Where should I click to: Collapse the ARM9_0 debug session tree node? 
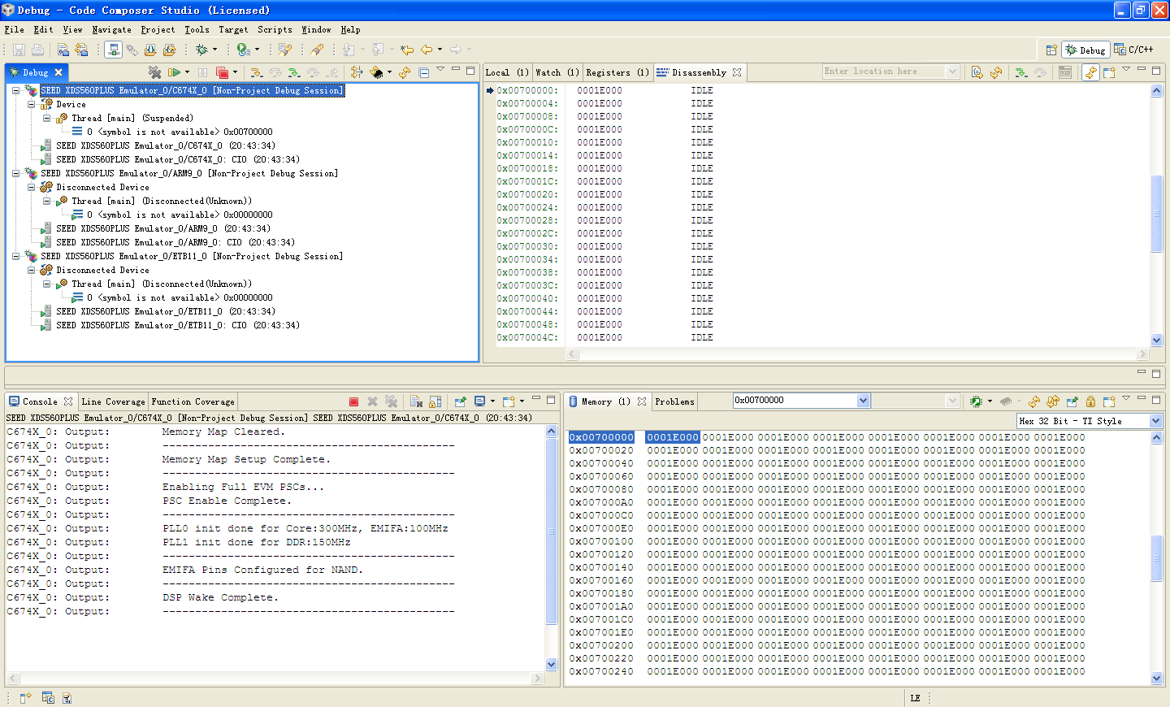pos(15,173)
